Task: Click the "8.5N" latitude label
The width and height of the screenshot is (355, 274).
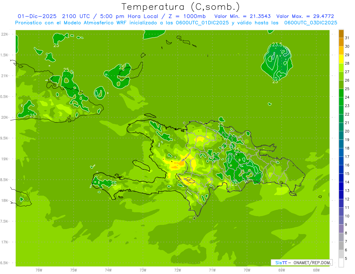Action: click(4, 180)
